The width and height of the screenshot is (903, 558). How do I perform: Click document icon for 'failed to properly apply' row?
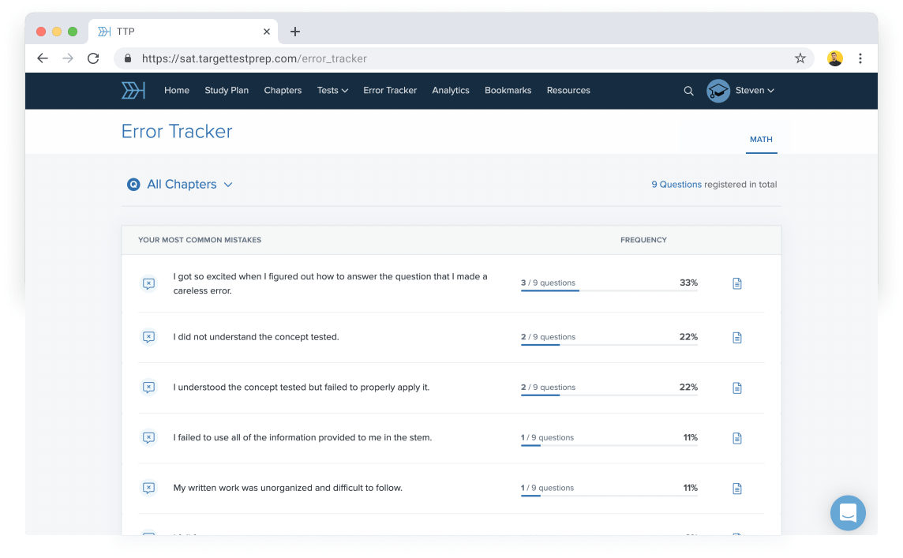[x=737, y=388]
